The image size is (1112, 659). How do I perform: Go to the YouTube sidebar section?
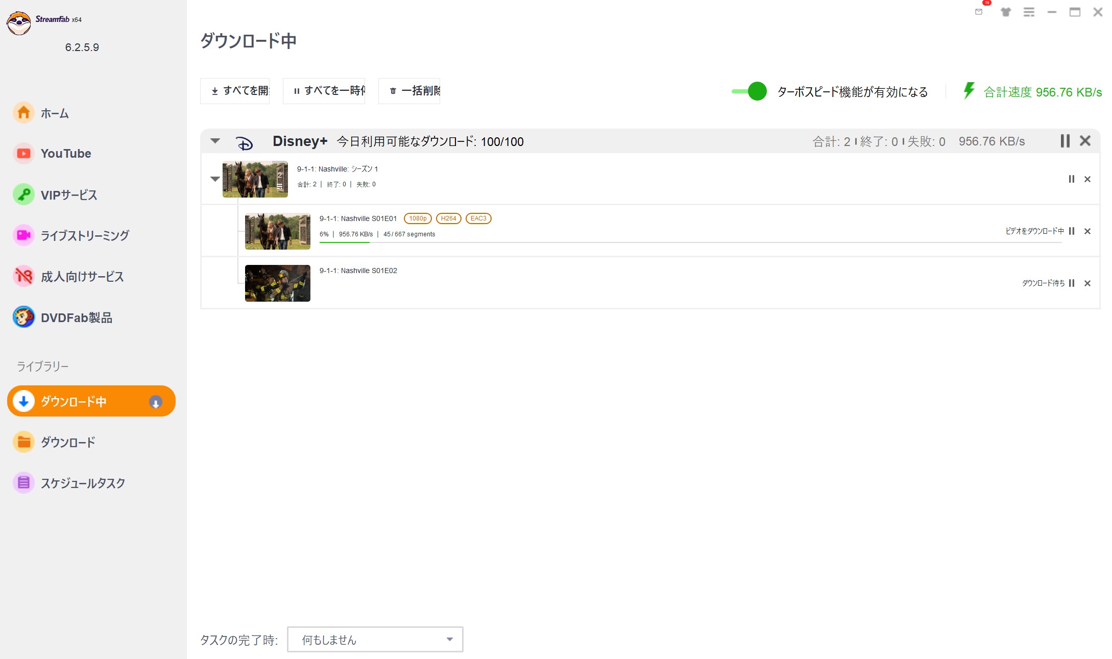click(65, 154)
